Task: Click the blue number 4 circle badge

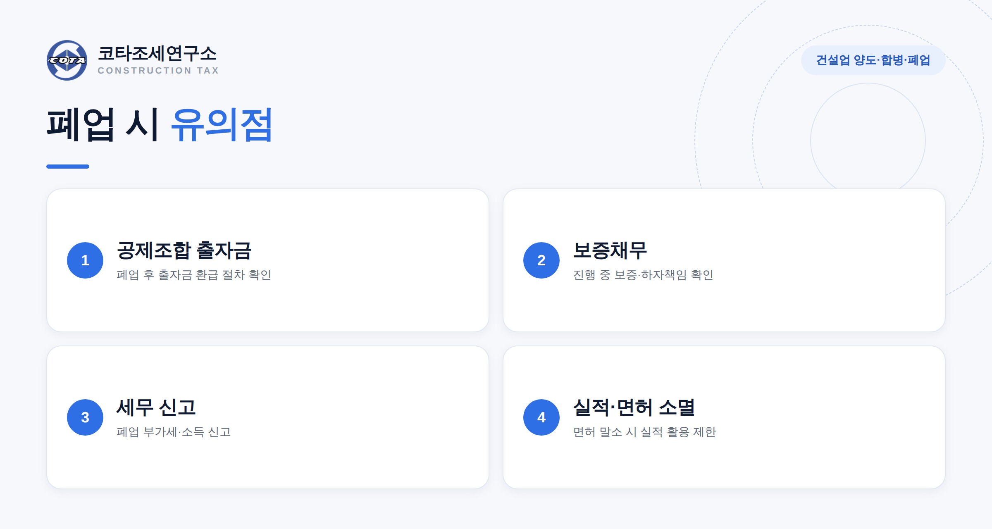Action: tap(541, 417)
